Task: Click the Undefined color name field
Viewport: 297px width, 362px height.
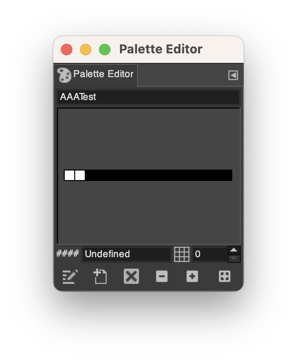Action: point(127,254)
